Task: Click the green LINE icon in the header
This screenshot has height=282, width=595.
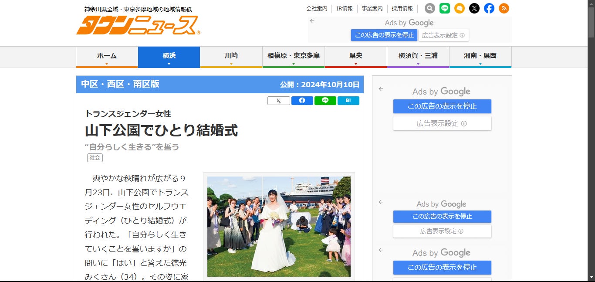Action: 445,8
